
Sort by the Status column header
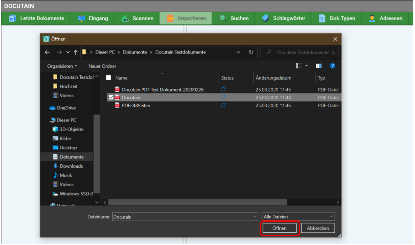[x=227, y=78]
